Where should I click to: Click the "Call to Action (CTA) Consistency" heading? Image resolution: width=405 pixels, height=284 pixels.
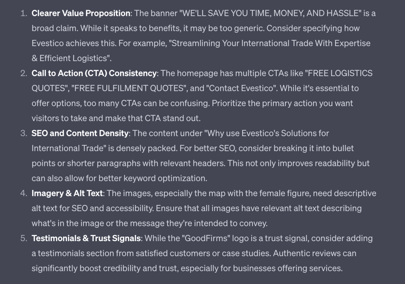tap(94, 73)
